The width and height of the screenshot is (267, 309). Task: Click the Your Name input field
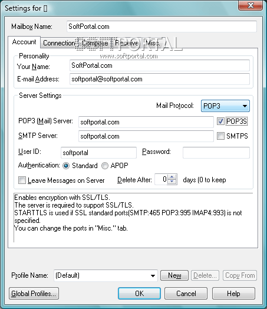coord(160,65)
